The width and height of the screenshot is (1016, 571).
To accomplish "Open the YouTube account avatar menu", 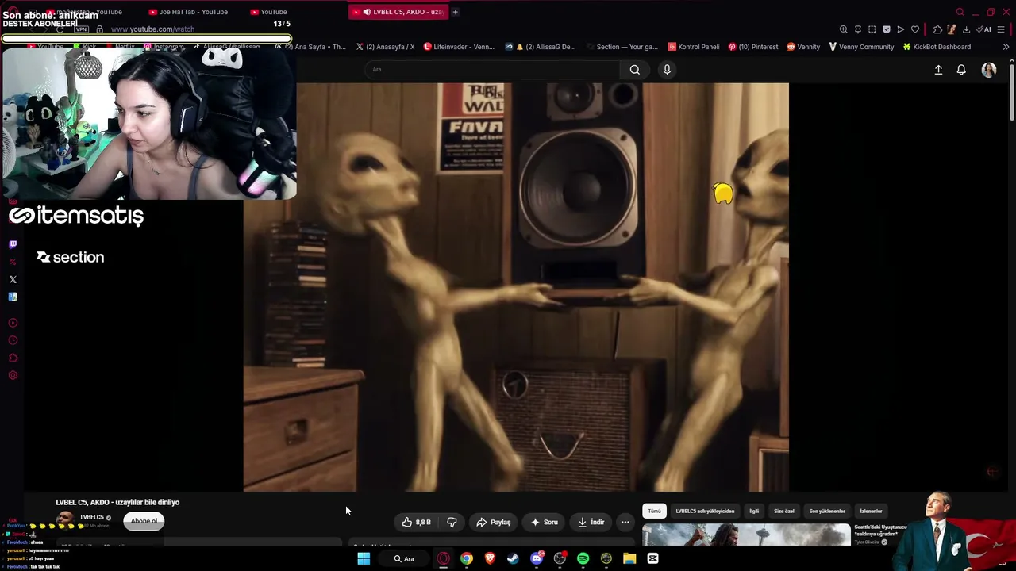I will [989, 70].
